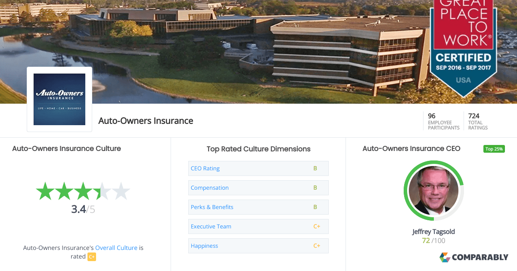
Task: Click the 72/100 CEO score
Action: pyautogui.click(x=433, y=240)
